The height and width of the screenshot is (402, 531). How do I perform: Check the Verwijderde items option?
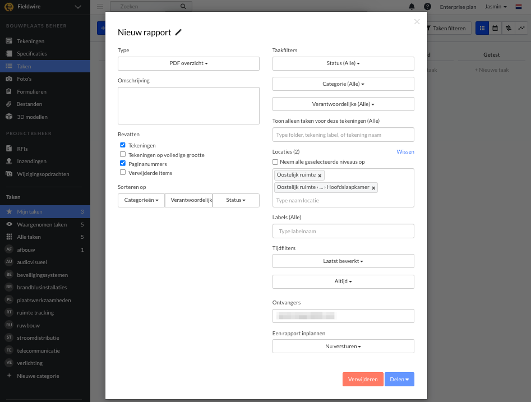click(123, 173)
